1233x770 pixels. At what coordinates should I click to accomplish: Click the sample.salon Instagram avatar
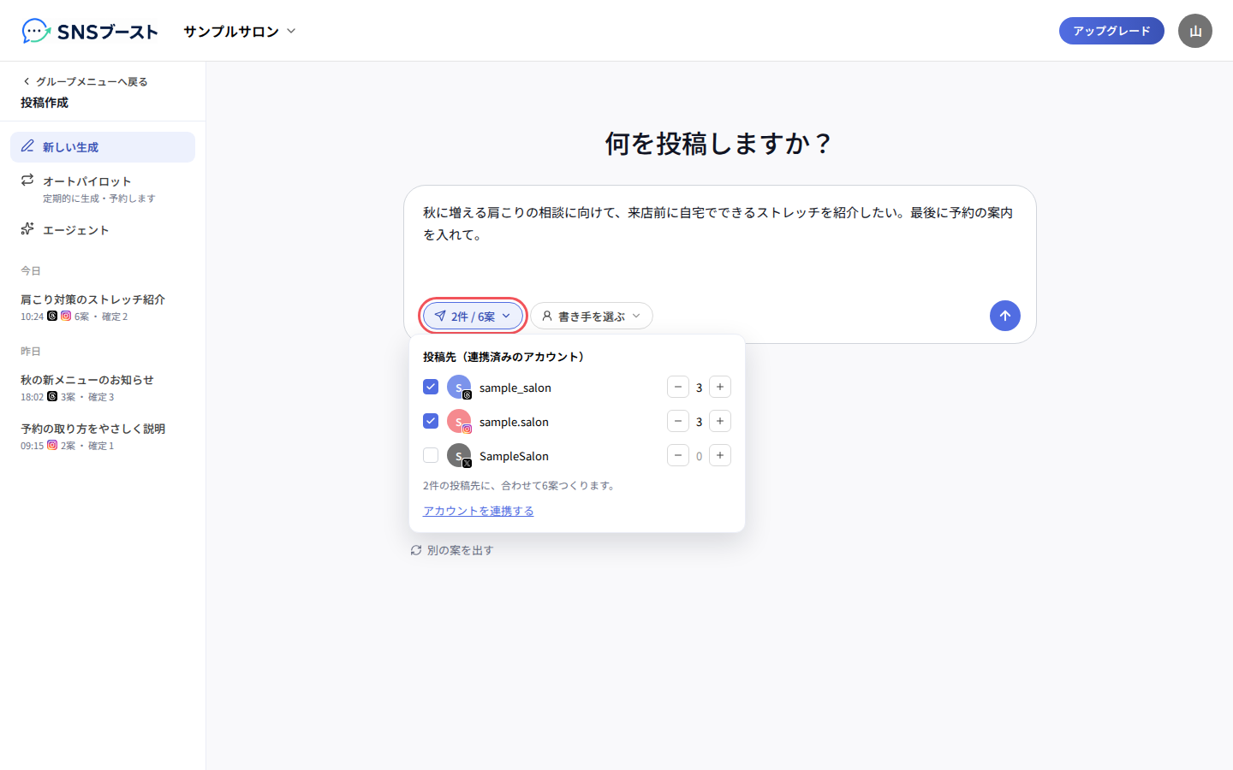(x=460, y=422)
